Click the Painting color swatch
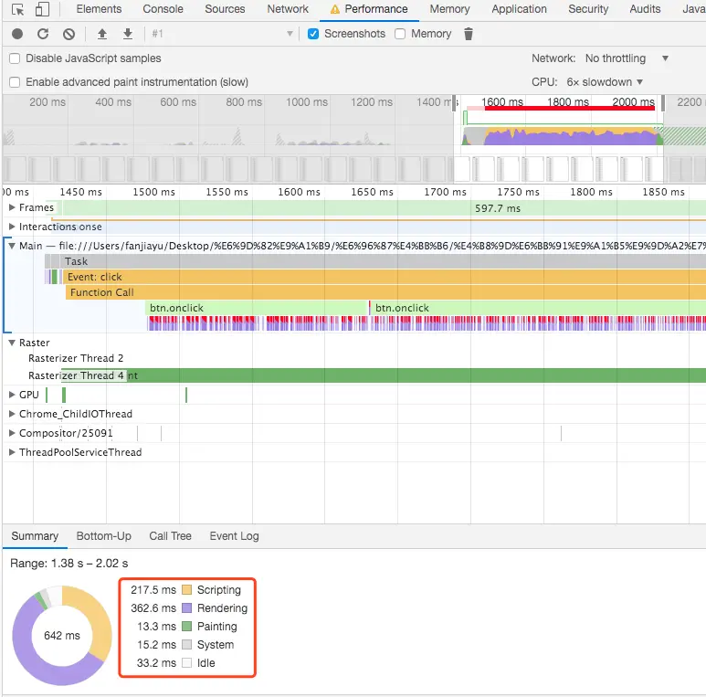The width and height of the screenshot is (706, 697). 187,627
